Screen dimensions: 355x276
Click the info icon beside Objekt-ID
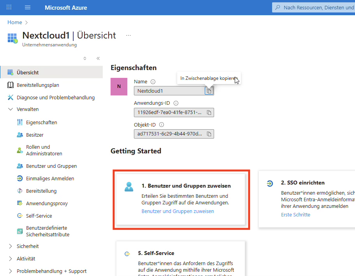pos(162,125)
